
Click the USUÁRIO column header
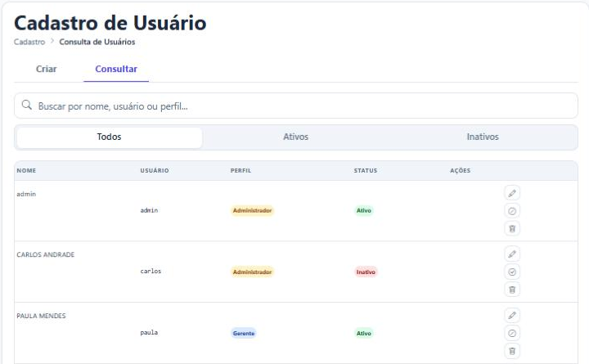click(155, 170)
